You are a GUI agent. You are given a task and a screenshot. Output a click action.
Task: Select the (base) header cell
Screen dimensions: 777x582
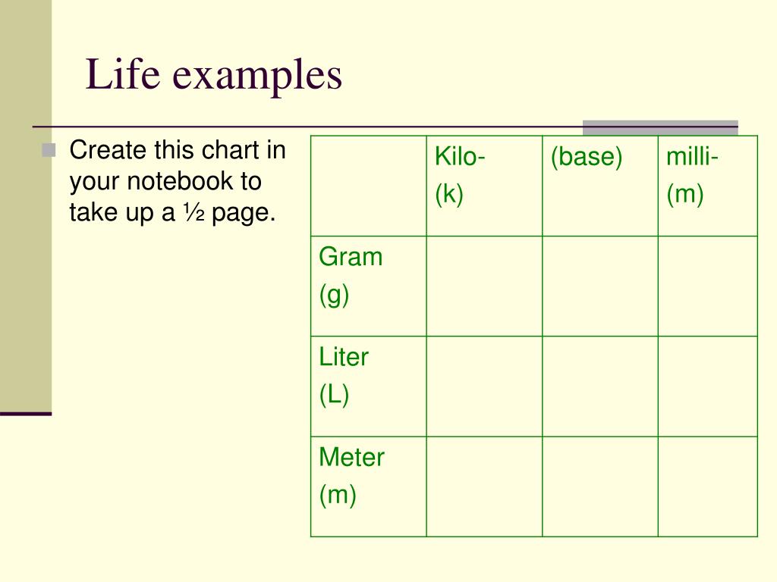(x=600, y=186)
